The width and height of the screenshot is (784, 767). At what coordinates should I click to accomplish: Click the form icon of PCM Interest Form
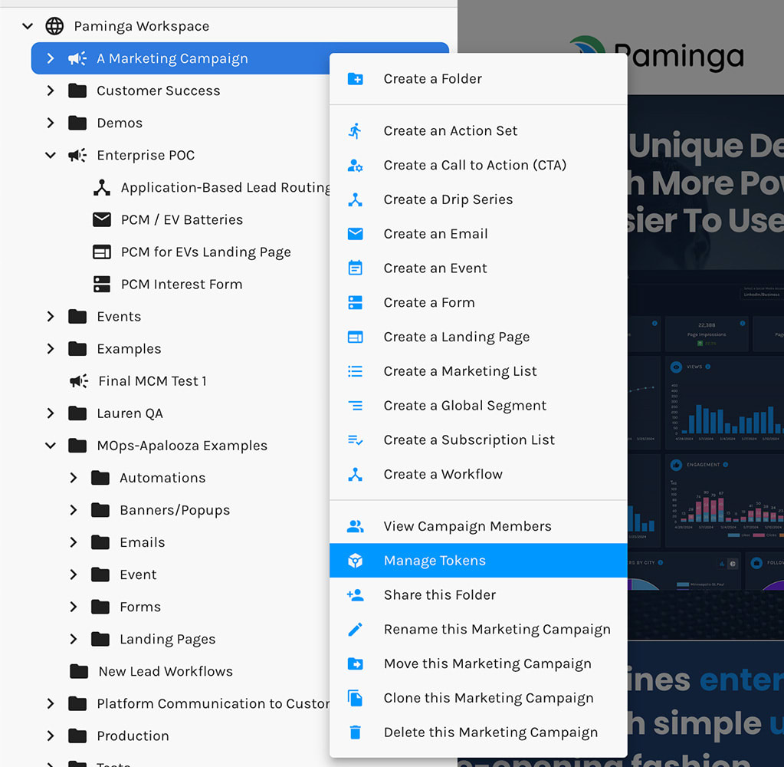tap(102, 285)
